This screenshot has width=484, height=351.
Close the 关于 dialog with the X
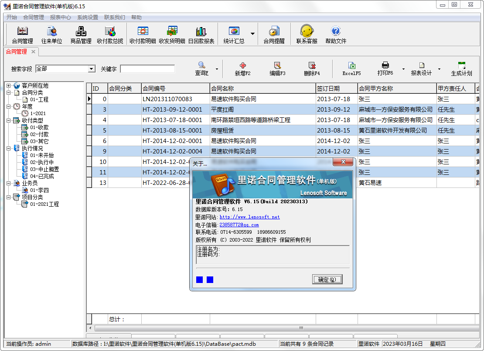coord(343,162)
